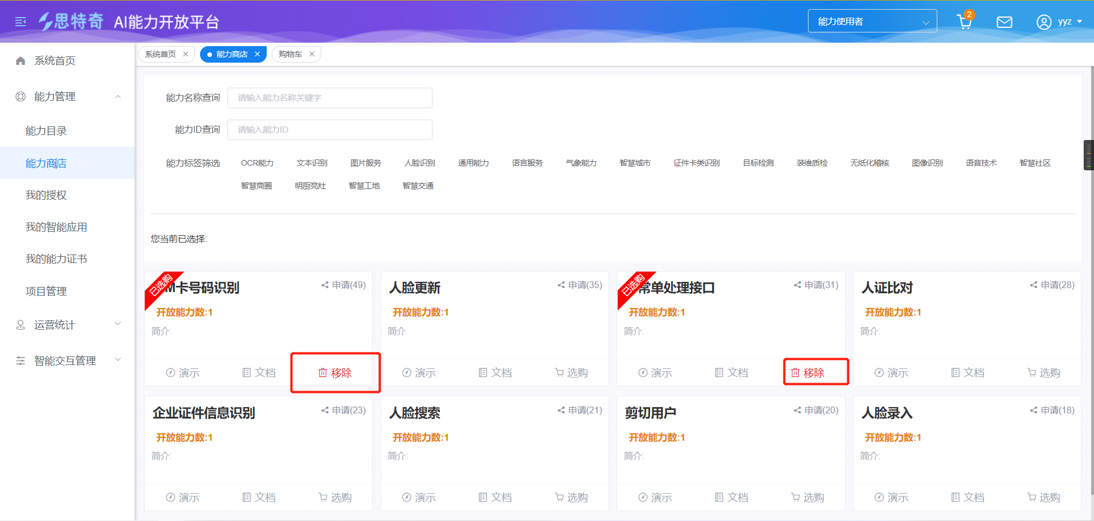Screen dimensions: 1094x521
Task: Open 文档 for 人脸更新 card
Action: tap(495, 372)
